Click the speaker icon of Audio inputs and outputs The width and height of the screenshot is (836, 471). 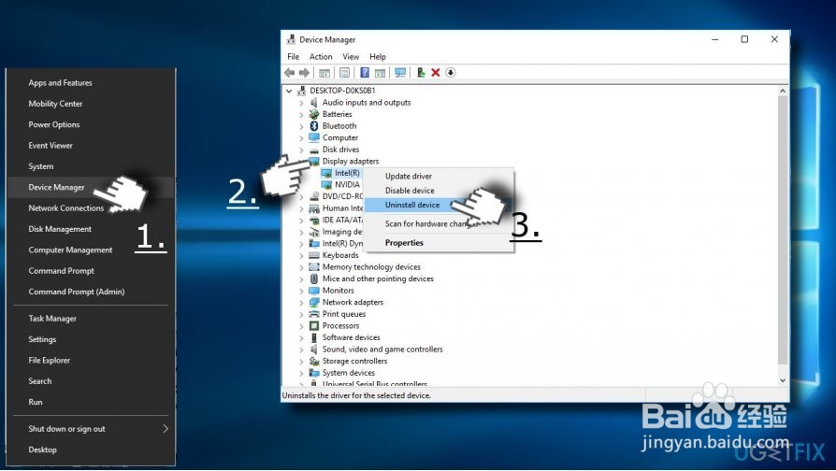tap(314, 102)
